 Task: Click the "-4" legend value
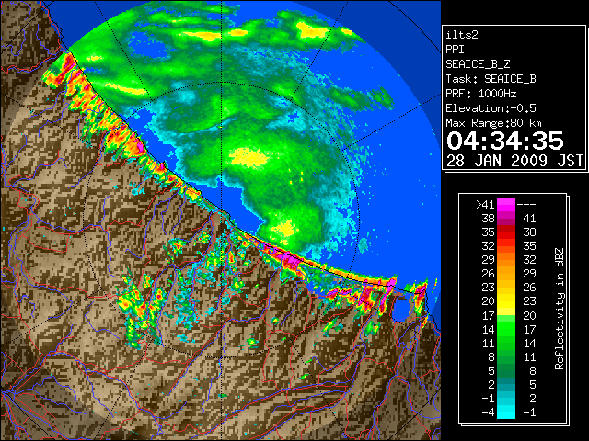[488, 413]
